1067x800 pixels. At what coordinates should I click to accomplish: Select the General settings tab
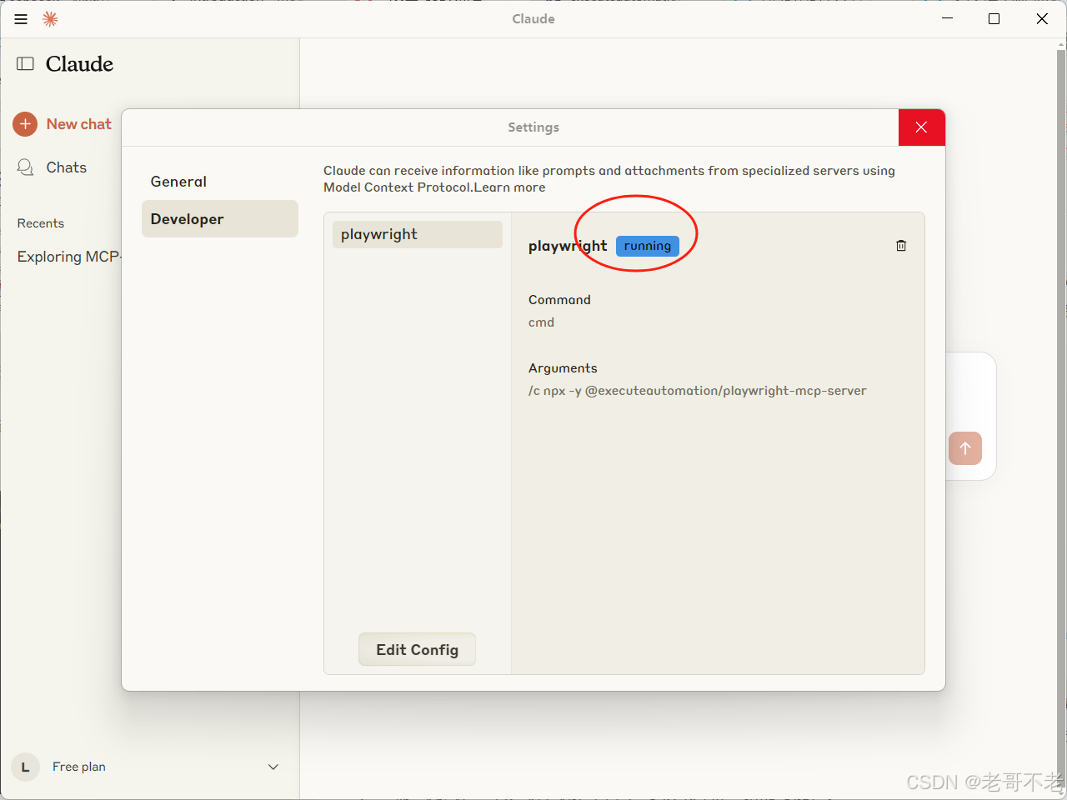point(220,182)
